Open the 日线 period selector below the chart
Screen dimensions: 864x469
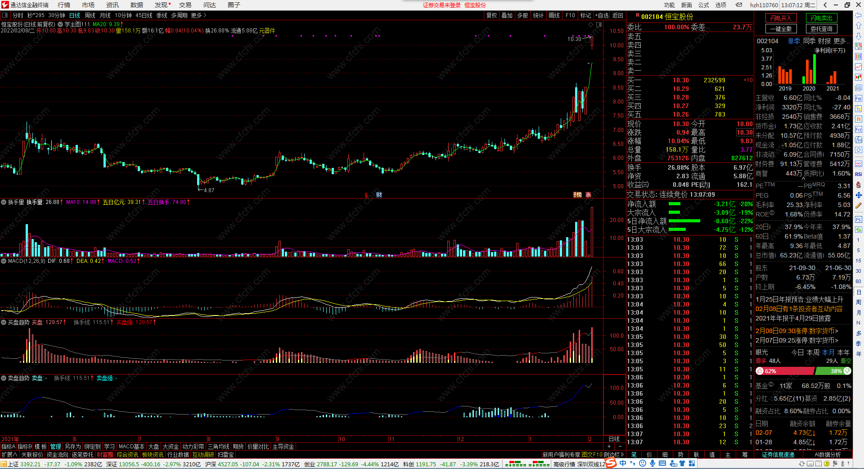pyautogui.click(x=614, y=439)
